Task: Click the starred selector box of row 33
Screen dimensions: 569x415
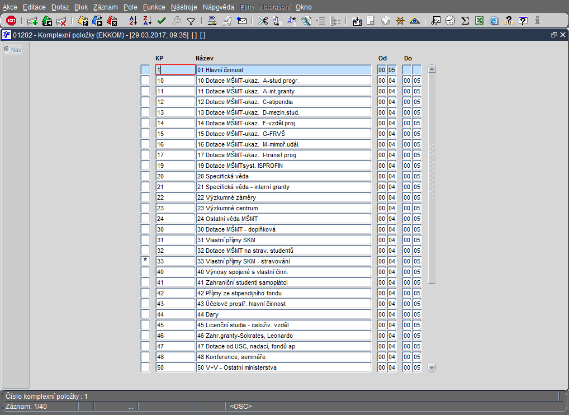Action: (x=145, y=261)
